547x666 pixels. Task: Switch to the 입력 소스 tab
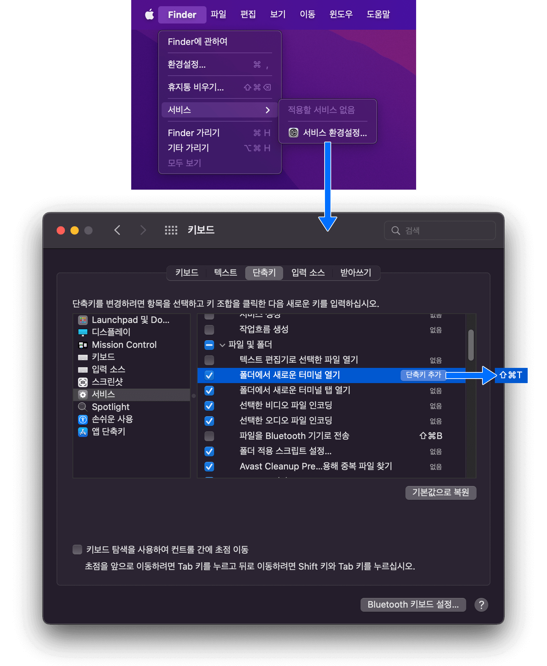pyautogui.click(x=308, y=273)
